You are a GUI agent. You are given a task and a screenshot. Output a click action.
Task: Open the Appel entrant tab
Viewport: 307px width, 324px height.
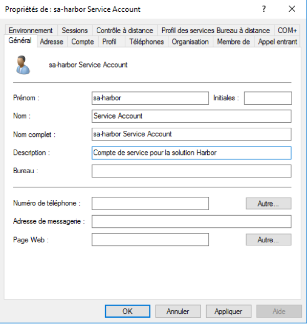tap(277, 42)
